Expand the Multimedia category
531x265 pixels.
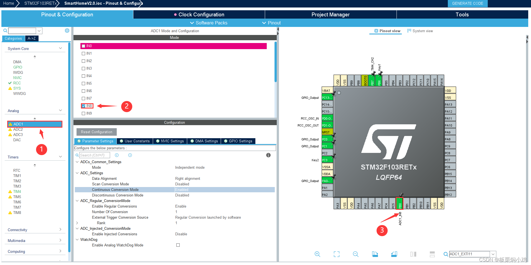[x=60, y=240]
